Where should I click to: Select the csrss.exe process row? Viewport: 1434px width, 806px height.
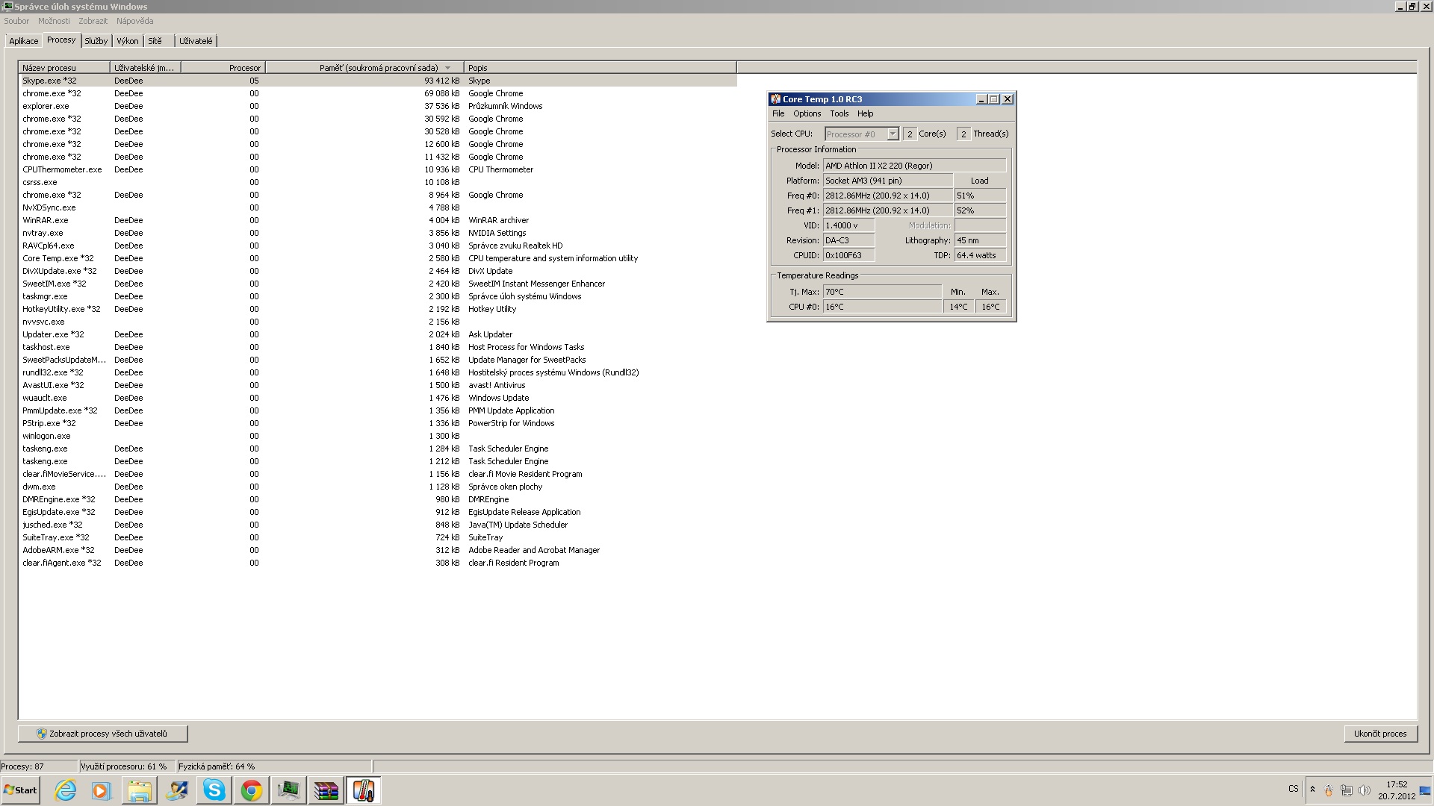pos(378,182)
